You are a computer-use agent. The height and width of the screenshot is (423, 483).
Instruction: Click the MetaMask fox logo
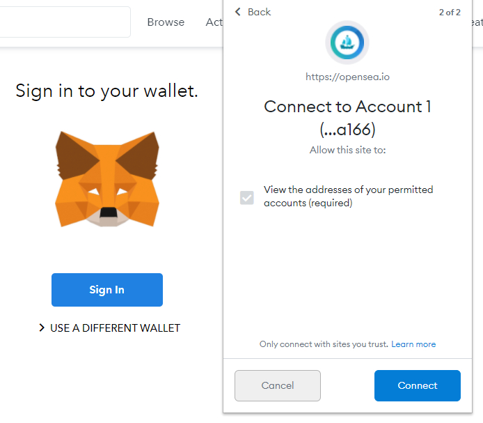click(x=107, y=178)
